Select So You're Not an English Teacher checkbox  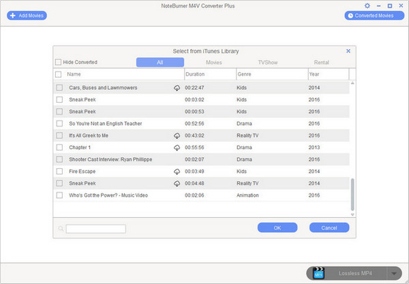click(x=59, y=123)
